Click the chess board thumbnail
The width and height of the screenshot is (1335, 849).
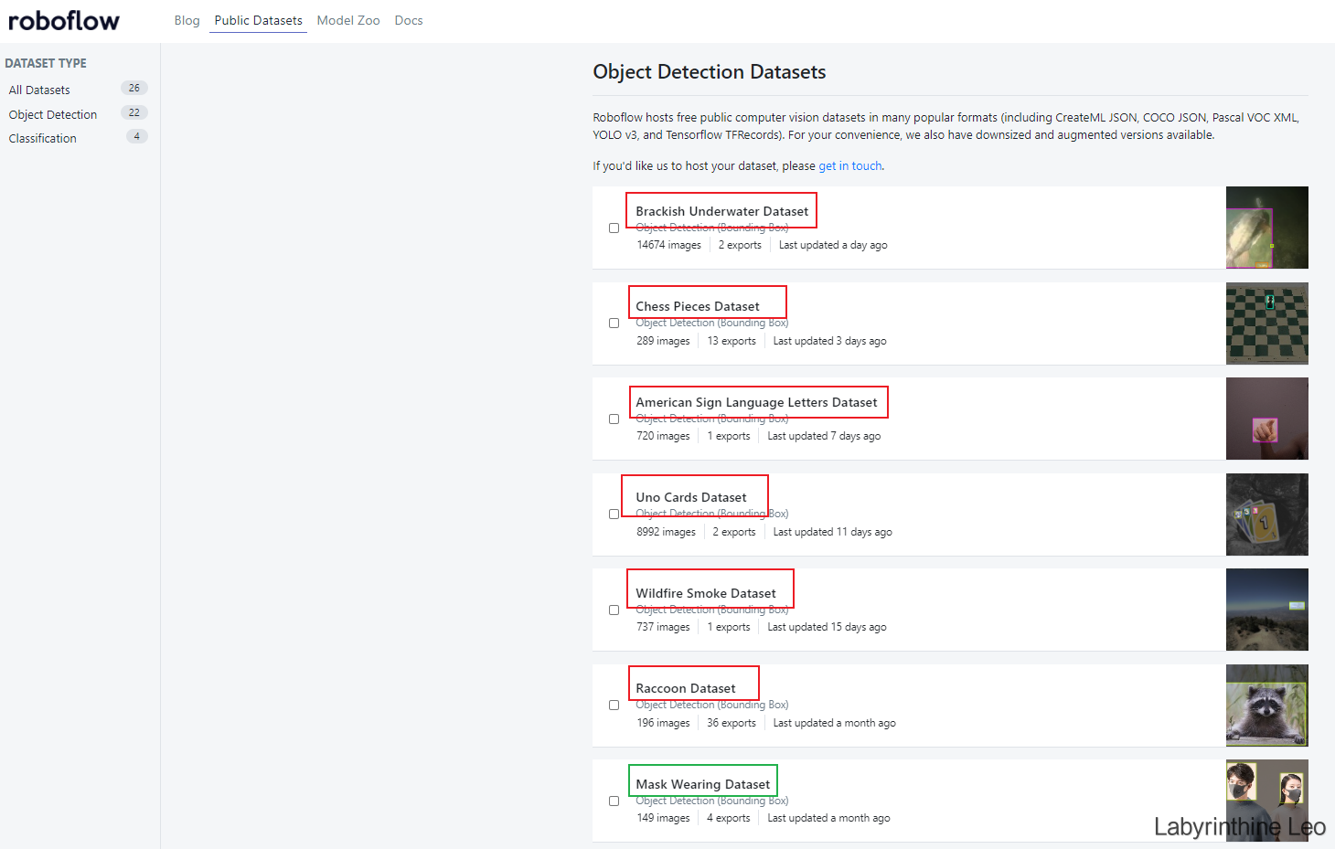(1266, 324)
